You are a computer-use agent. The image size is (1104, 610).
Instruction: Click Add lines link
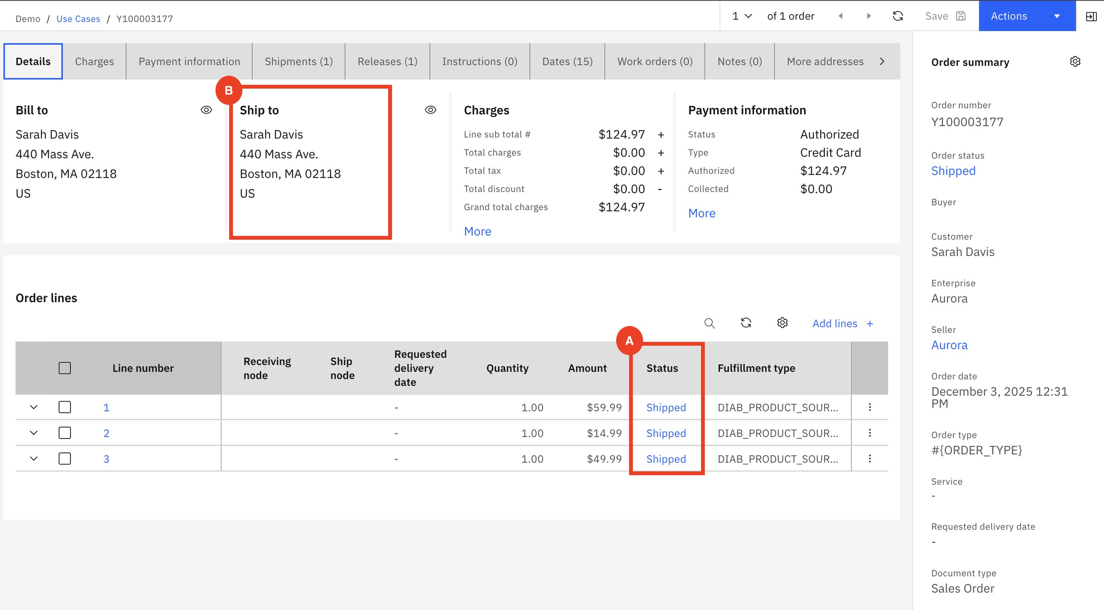point(842,323)
